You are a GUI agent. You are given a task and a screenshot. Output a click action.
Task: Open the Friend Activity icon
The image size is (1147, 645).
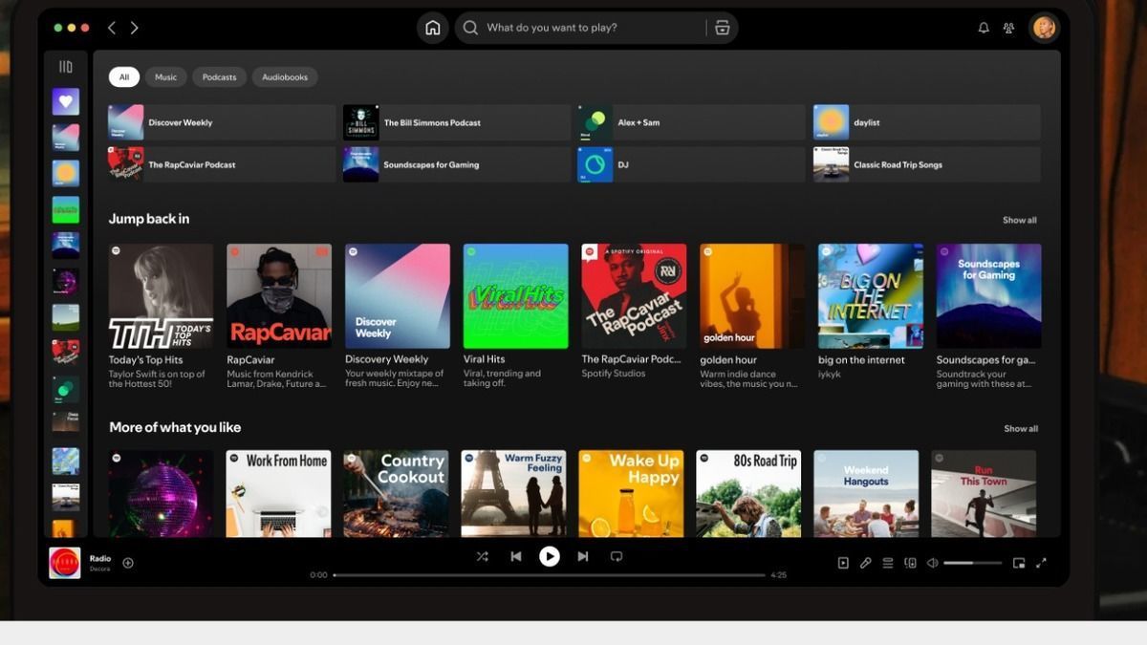pos(1008,28)
